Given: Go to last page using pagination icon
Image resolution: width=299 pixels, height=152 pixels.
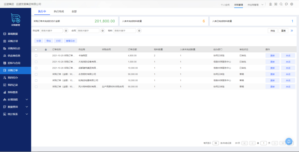Looking at the screenshot, I should (x=282, y=143).
